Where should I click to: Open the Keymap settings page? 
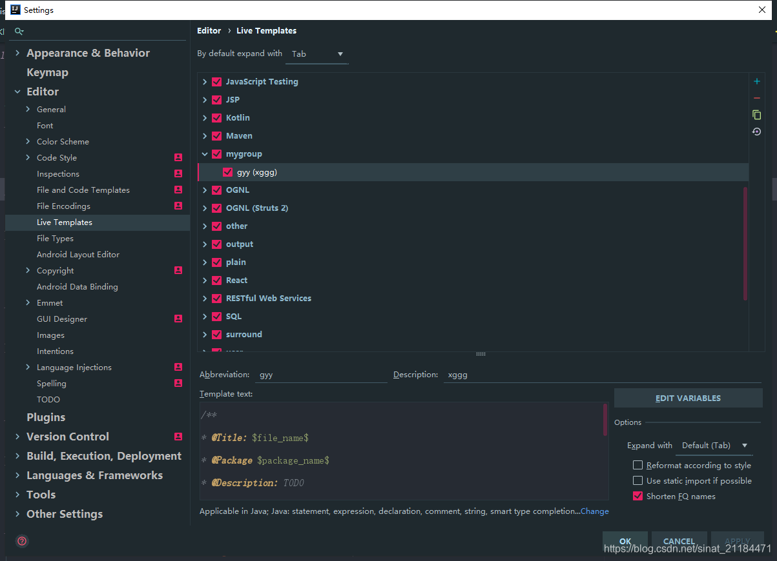(x=47, y=72)
